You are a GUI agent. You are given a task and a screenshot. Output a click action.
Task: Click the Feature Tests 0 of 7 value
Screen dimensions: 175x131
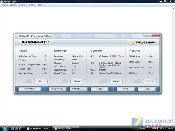tap(45, 69)
